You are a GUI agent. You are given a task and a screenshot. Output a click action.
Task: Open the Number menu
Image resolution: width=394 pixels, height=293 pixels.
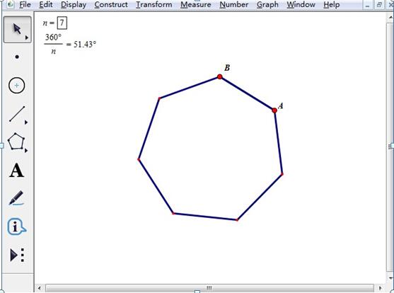click(233, 4)
